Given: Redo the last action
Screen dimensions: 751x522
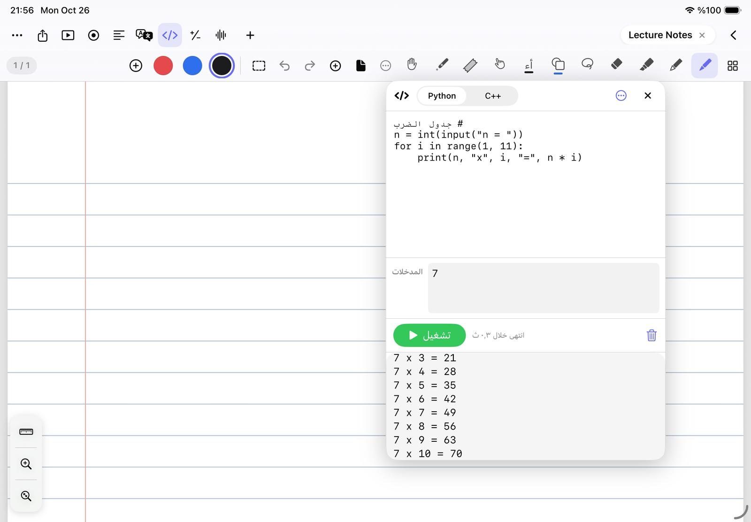Looking at the screenshot, I should (x=310, y=66).
